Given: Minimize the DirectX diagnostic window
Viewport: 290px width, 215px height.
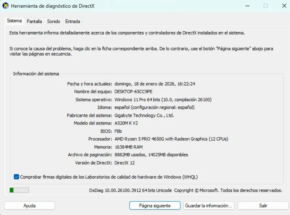Looking at the screenshot, I should coord(248,6).
